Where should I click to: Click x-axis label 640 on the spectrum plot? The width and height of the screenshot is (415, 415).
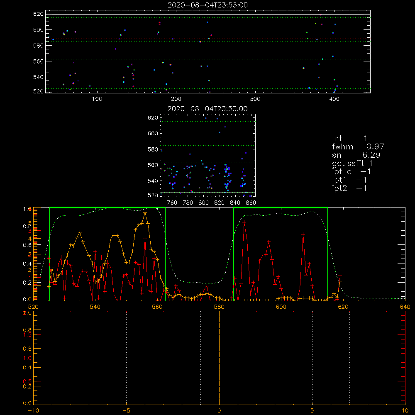click(405, 307)
